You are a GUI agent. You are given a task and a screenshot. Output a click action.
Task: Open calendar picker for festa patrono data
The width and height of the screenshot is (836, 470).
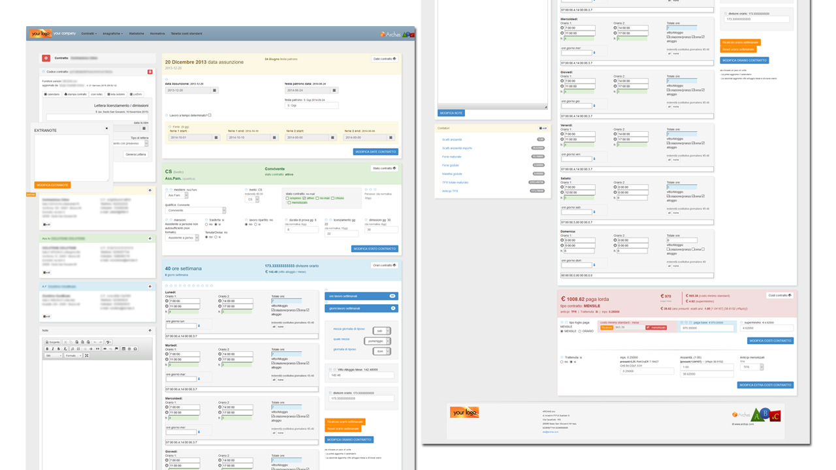click(334, 91)
